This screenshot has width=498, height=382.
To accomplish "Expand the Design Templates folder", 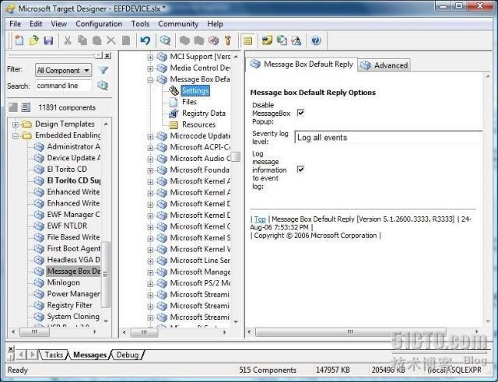I will [x=15, y=124].
